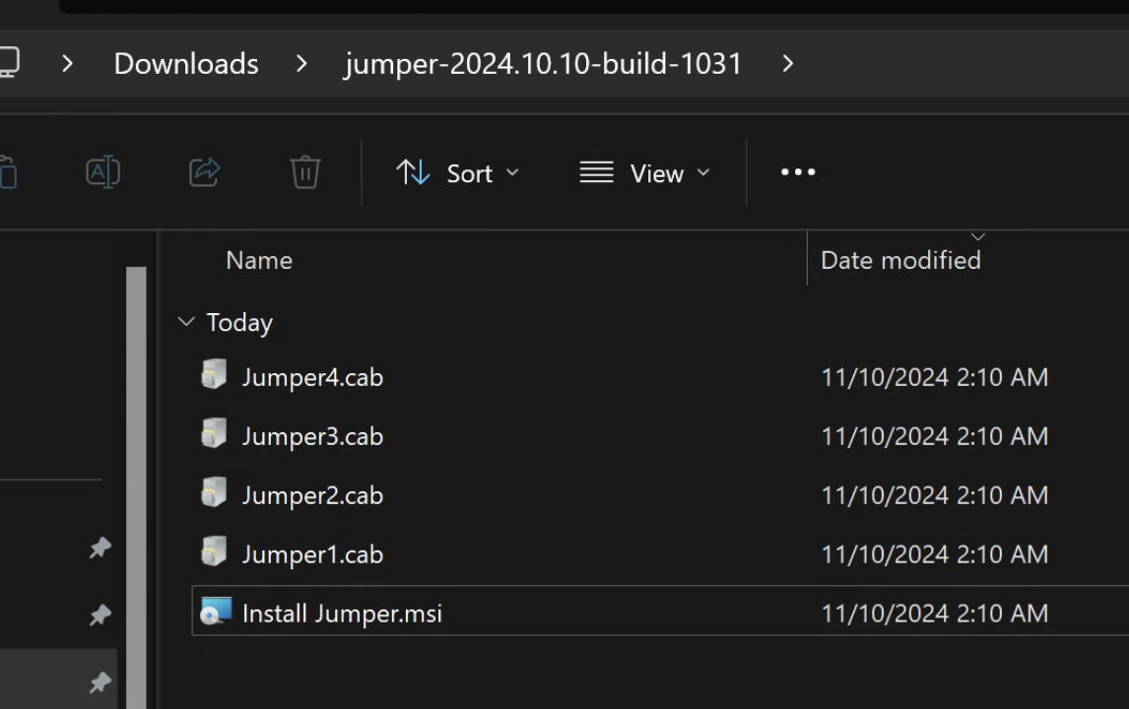Click the Jumper1.cab cabinet icon
The image size is (1129, 709).
(x=214, y=553)
